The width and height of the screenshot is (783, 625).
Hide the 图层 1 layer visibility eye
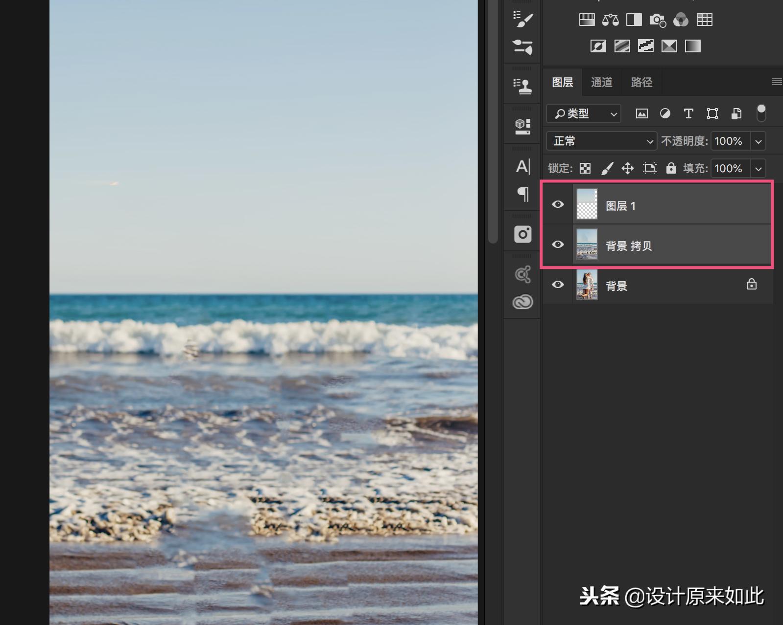(x=558, y=204)
